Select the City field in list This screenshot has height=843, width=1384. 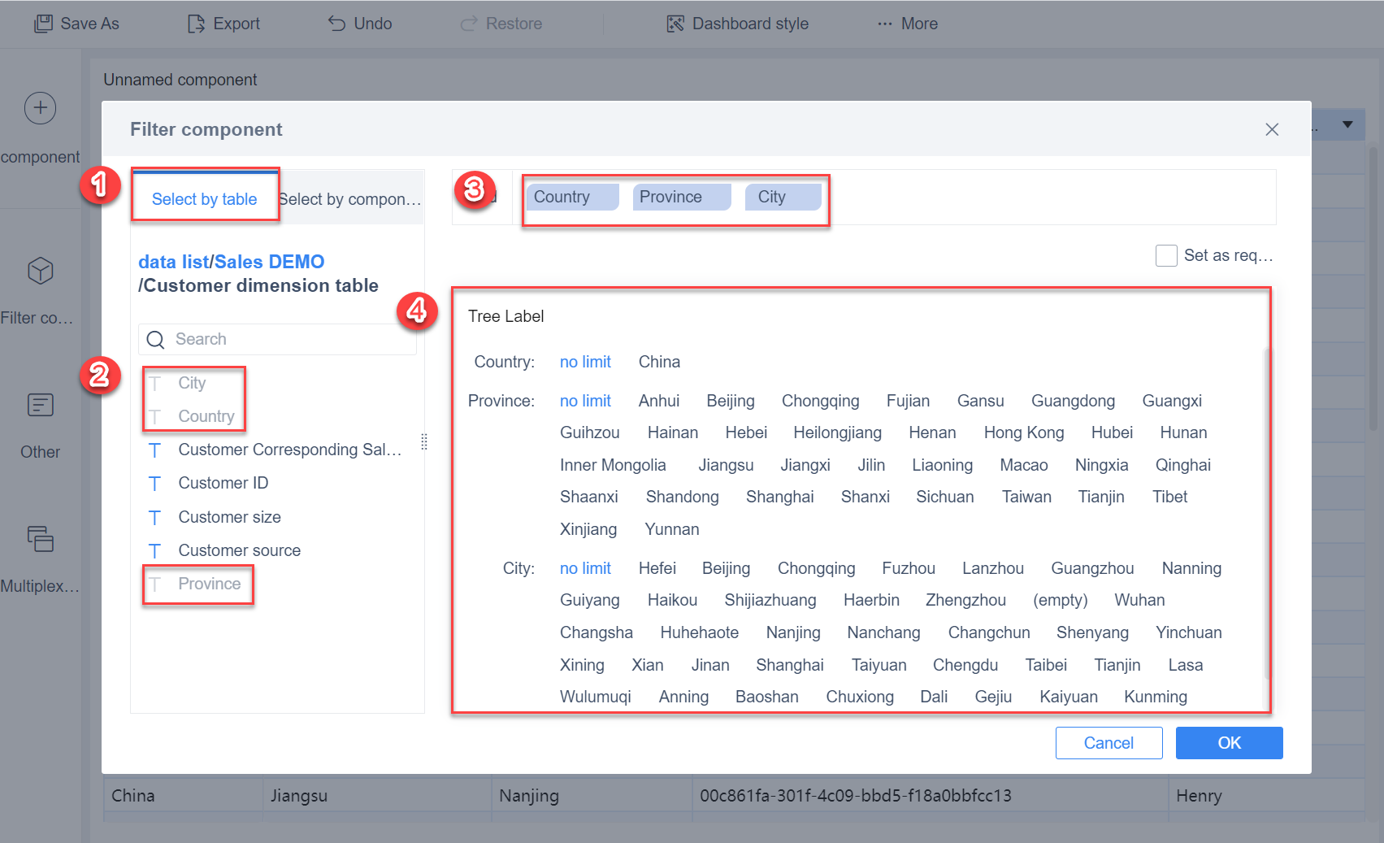tap(193, 383)
